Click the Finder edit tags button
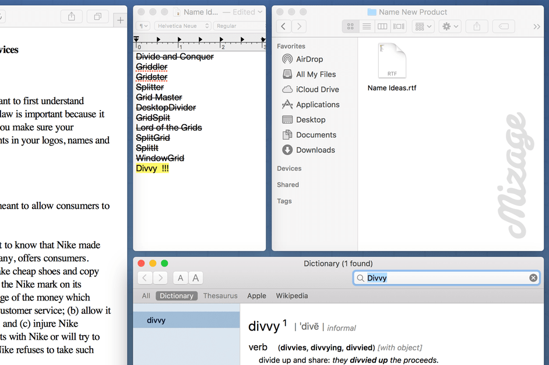 click(504, 26)
